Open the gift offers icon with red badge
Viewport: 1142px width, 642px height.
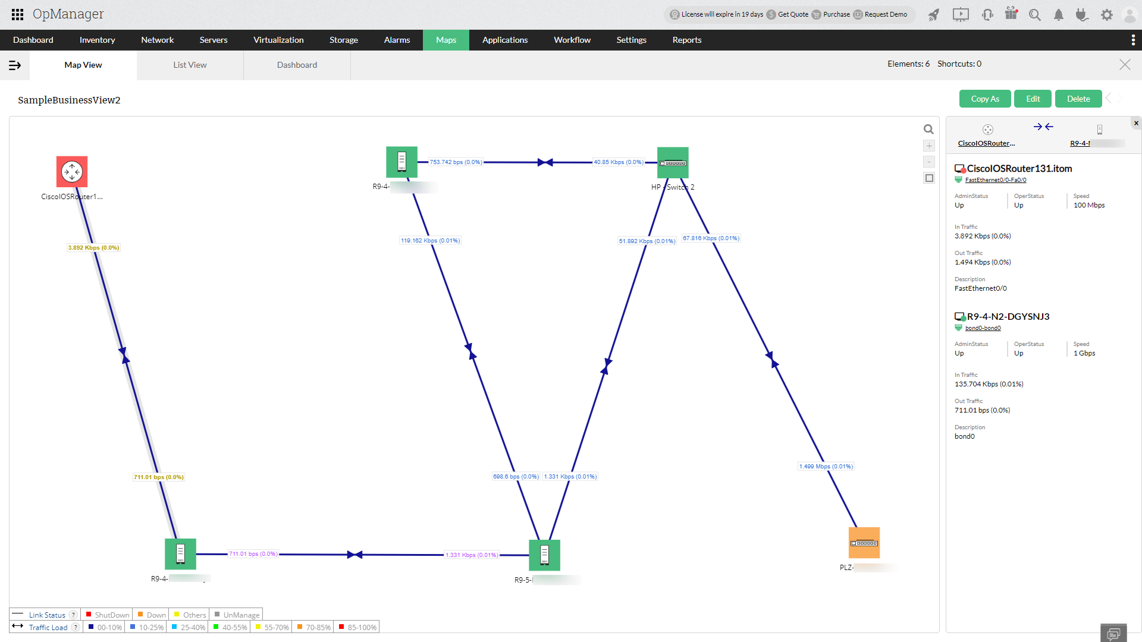(x=1011, y=15)
